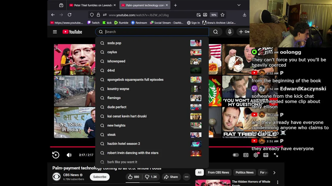
Task: Choose 'soda pop' search suggestion
Action: point(152,43)
